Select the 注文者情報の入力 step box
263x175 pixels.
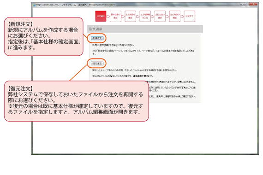145,16
